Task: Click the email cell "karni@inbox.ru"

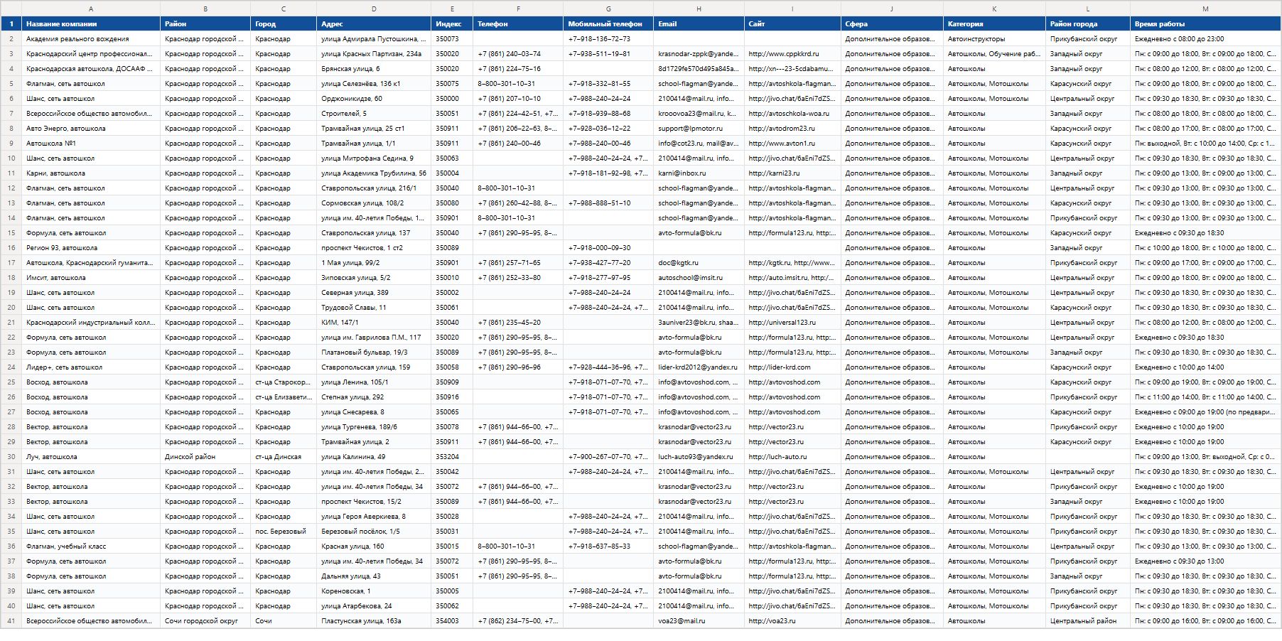Action: (x=699, y=173)
